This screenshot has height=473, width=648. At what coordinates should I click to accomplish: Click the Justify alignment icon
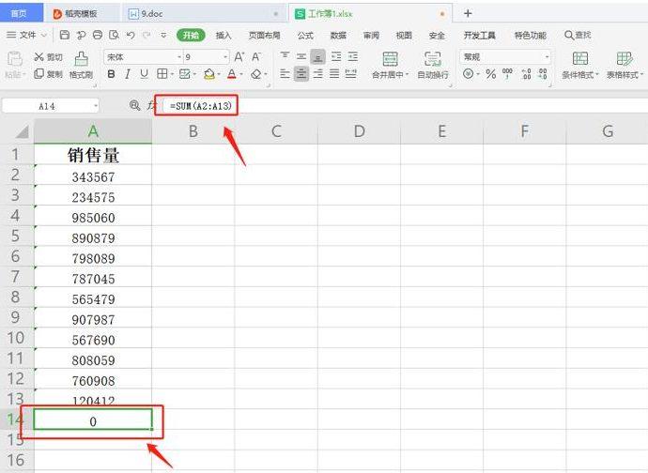pyautogui.click(x=334, y=74)
